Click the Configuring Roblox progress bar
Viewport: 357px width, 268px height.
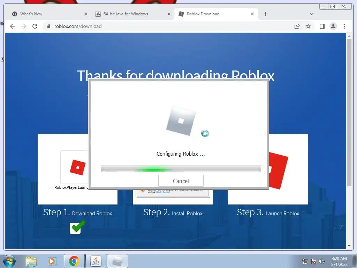181,169
